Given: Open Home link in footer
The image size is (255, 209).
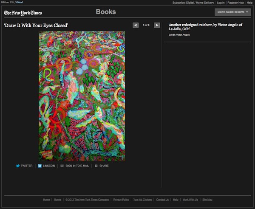Looking at the screenshot, I should tap(46, 200).
